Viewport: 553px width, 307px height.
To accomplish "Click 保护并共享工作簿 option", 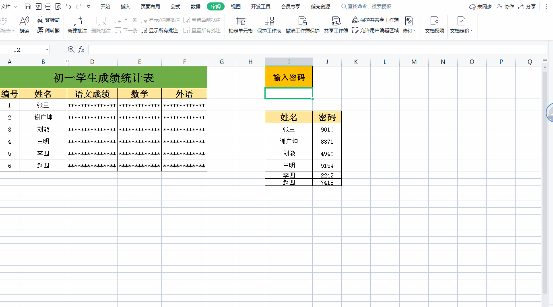I will pos(376,20).
